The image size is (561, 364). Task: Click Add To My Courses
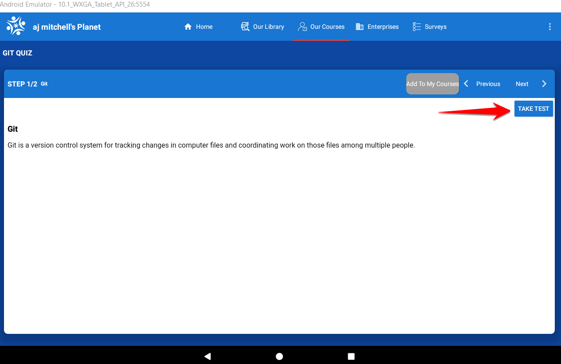(432, 83)
